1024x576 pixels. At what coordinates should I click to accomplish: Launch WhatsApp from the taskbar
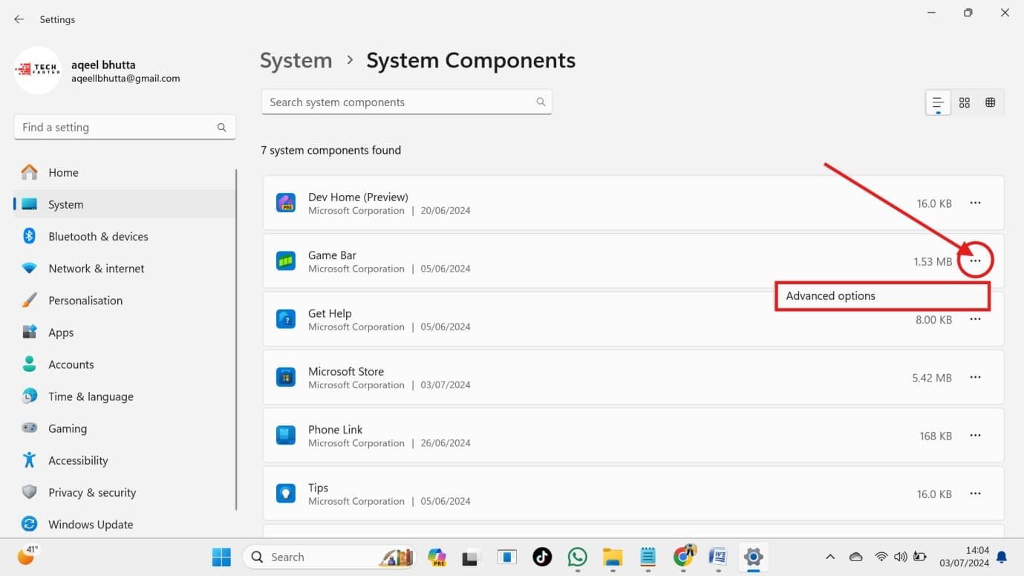pyautogui.click(x=577, y=557)
